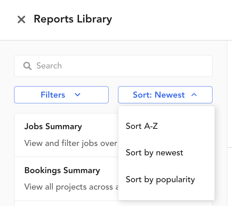Focus the Search input field
The height and width of the screenshot is (206, 232).
click(113, 66)
